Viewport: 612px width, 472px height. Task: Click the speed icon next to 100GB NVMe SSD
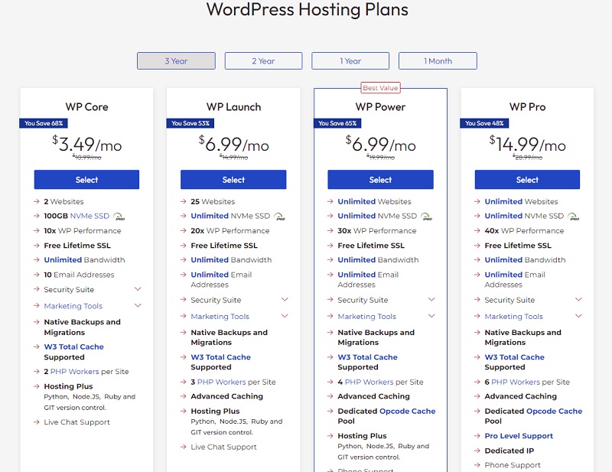point(119,216)
